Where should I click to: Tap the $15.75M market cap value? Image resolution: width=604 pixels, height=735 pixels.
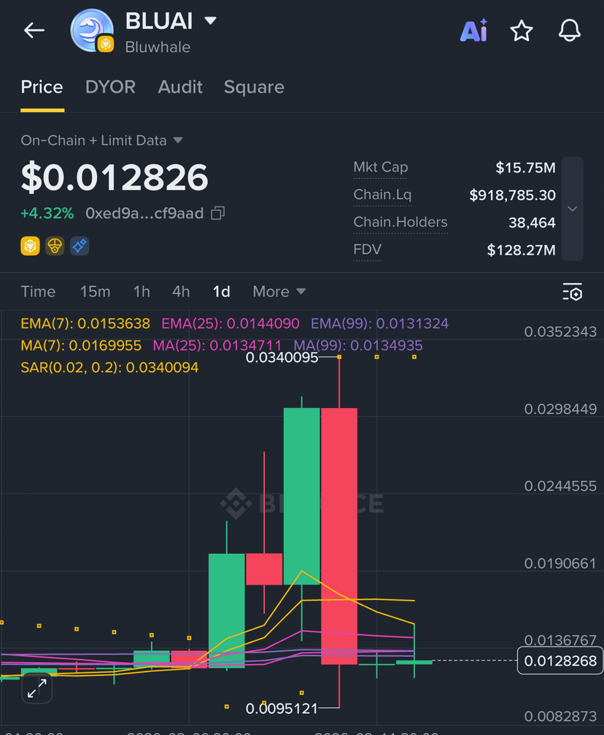click(526, 168)
